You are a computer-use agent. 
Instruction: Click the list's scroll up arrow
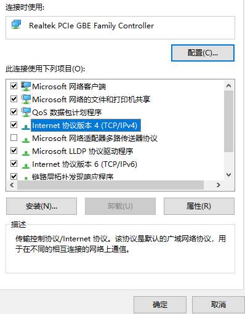229,86
